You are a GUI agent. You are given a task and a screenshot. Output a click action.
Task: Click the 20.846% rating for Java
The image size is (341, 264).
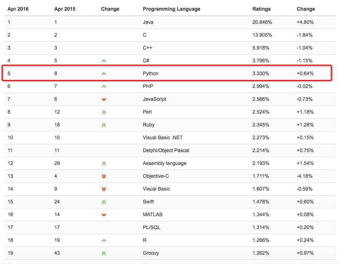[262, 22]
